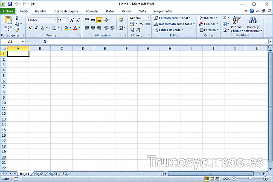Switch to Page Layout view in status bar
The height and width of the screenshot is (182, 273).
point(212,179)
